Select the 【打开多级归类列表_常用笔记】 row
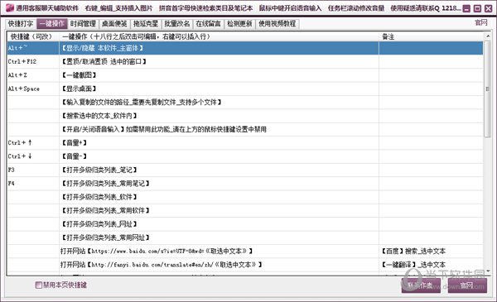The image size is (497, 302). tap(245, 184)
